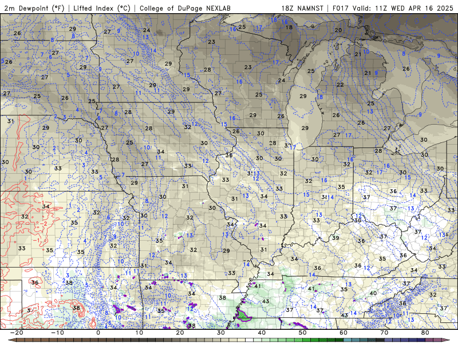
Task: Click the '0' color scale label
Action: tap(98, 333)
